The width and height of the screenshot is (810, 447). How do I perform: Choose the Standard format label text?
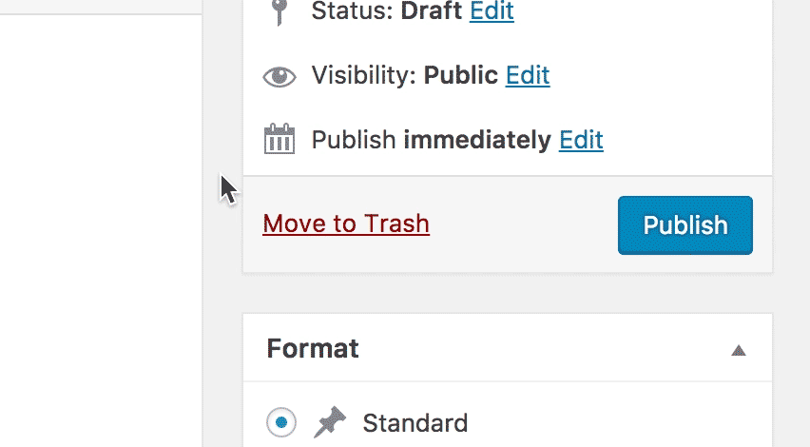(x=415, y=423)
